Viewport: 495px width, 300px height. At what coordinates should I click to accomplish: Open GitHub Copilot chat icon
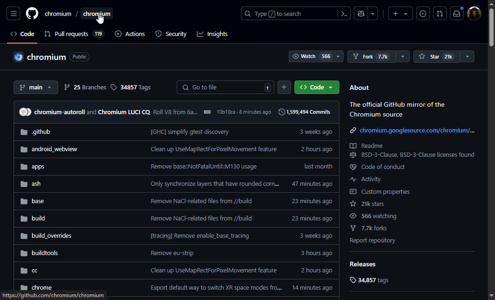[x=361, y=14]
